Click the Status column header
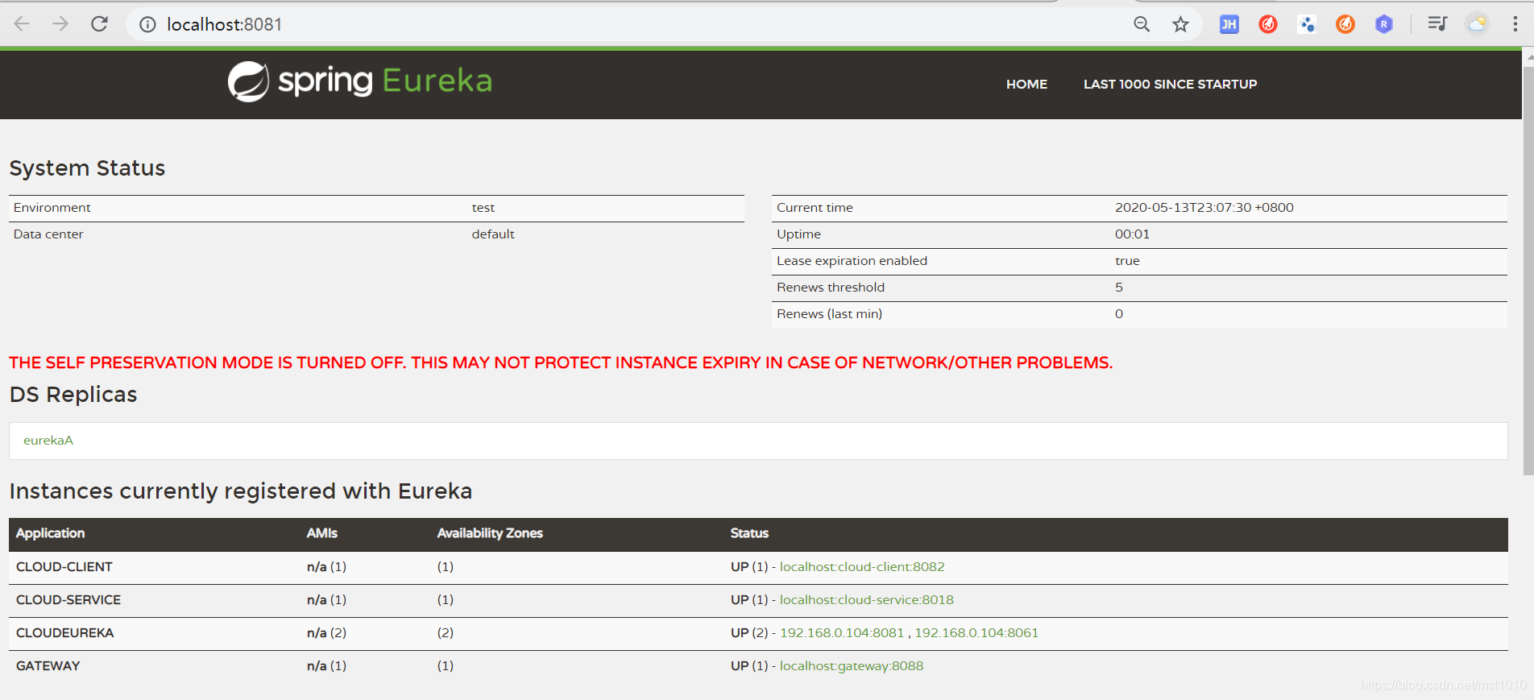The width and height of the screenshot is (1534, 700). click(x=749, y=533)
